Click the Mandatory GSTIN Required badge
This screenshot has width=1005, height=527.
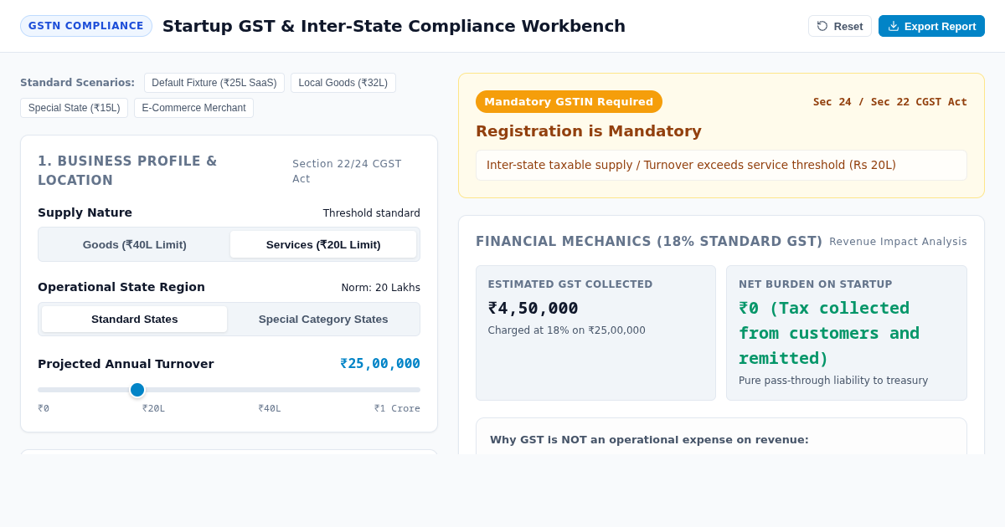click(569, 102)
